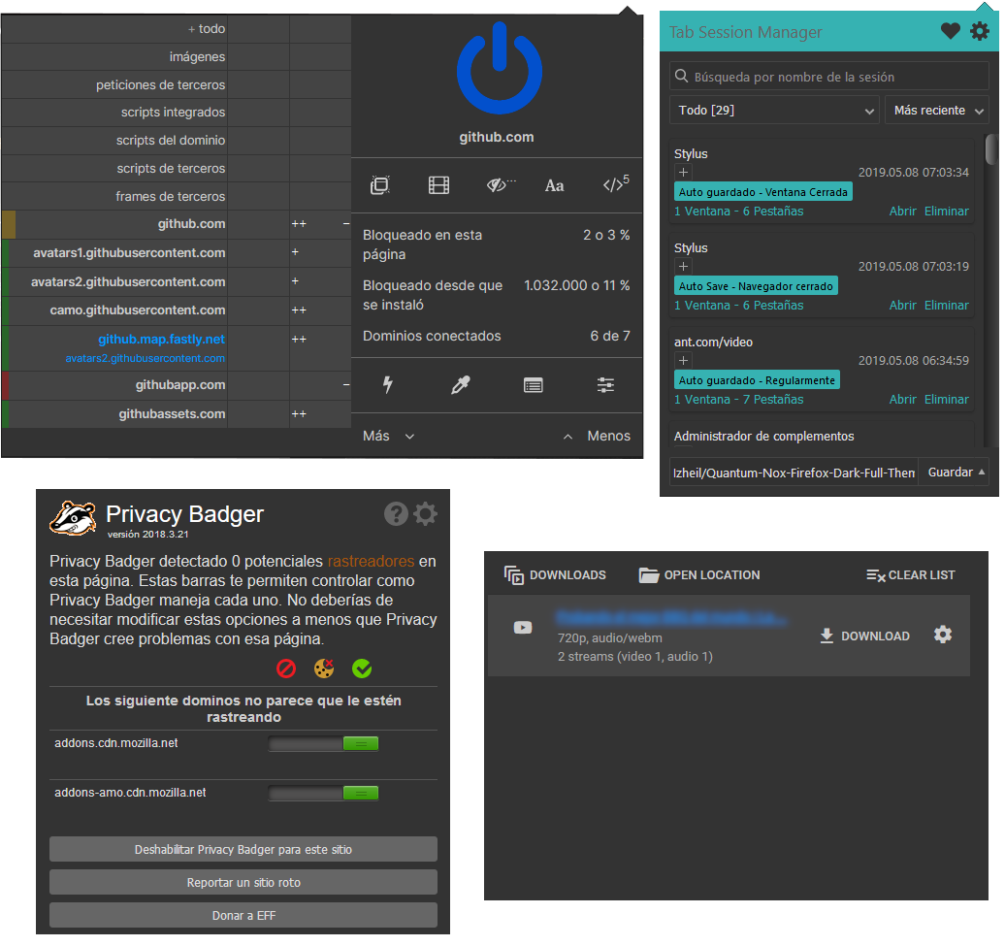Click 'Deshabilitar Privacy Badger para este sitio'
Viewport: 1005px width, 946px height.
coord(243,849)
